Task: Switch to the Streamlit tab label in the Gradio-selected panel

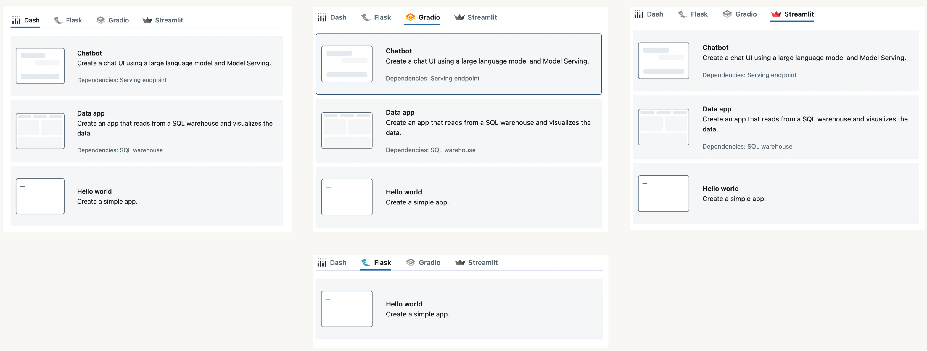Action: (x=482, y=17)
